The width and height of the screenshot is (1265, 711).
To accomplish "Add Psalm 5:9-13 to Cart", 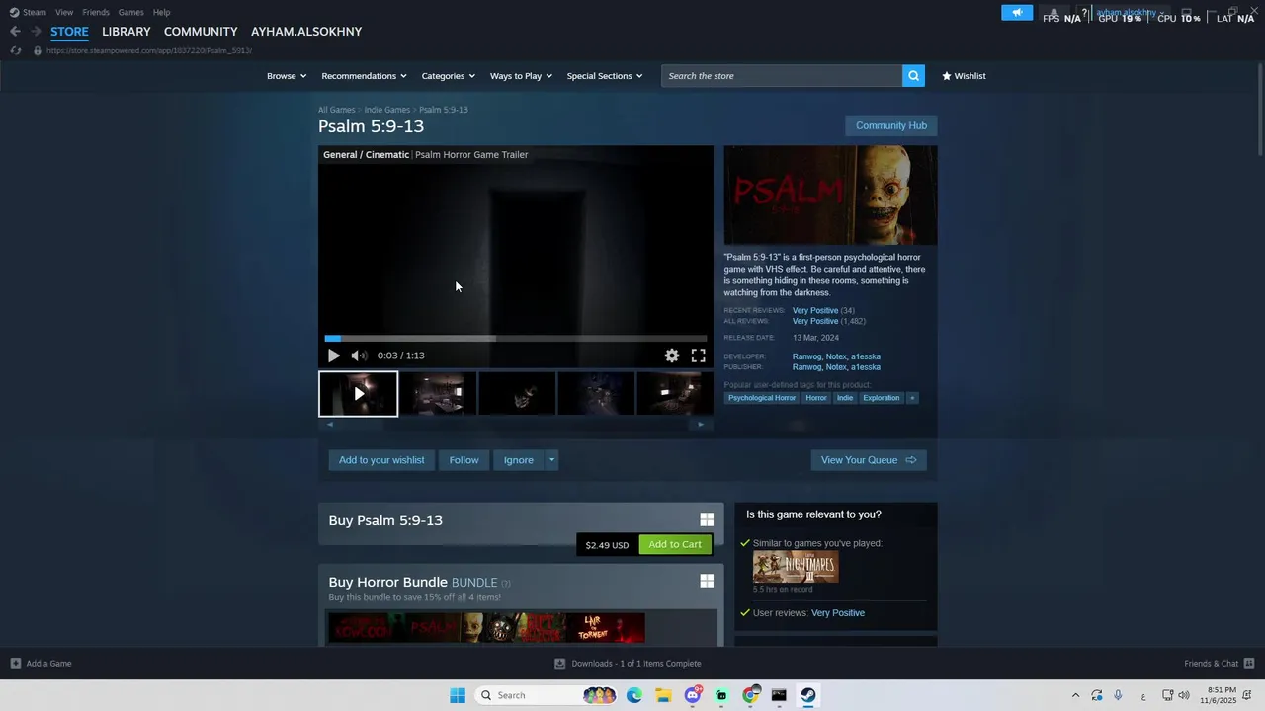I will [675, 544].
